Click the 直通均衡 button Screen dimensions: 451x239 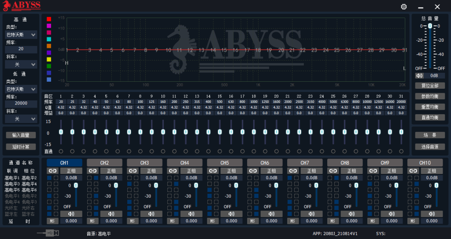[x=430, y=117]
